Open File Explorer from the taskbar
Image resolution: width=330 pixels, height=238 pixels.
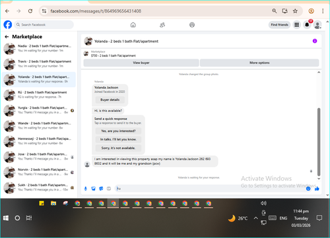[x=53, y=203]
